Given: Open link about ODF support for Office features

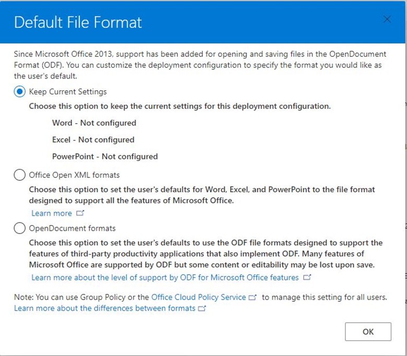Looking at the screenshot, I should [165, 277].
